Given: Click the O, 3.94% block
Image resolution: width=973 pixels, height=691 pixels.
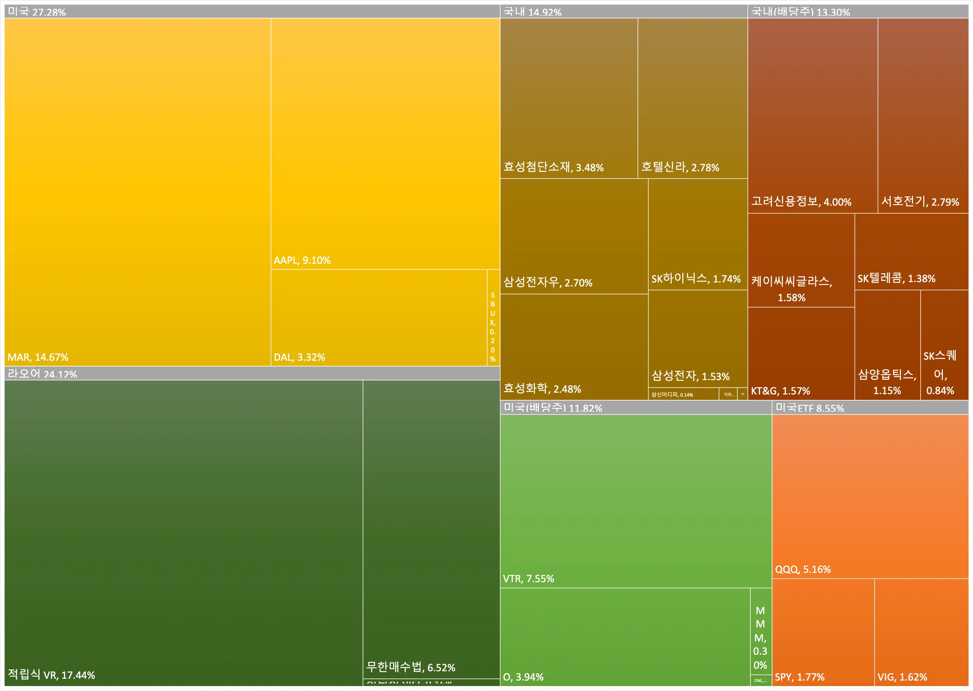Looking at the screenshot, I should [625, 636].
